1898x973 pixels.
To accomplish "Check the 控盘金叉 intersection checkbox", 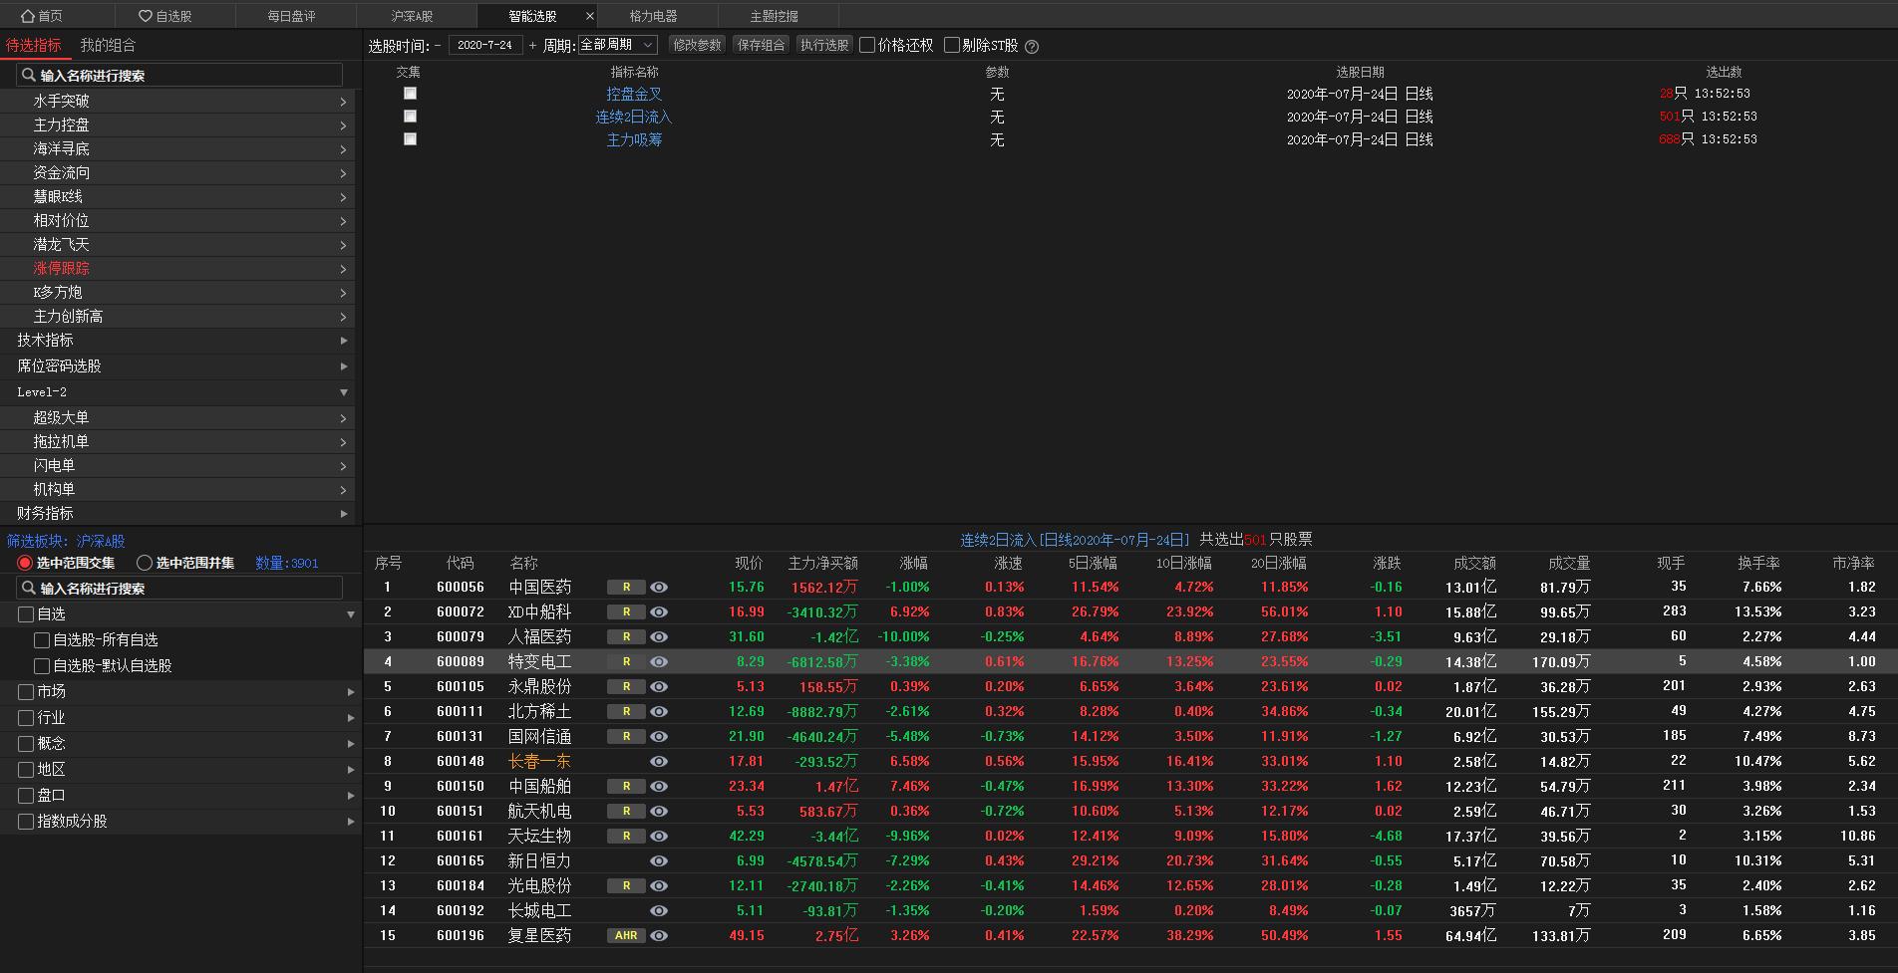I will point(410,94).
